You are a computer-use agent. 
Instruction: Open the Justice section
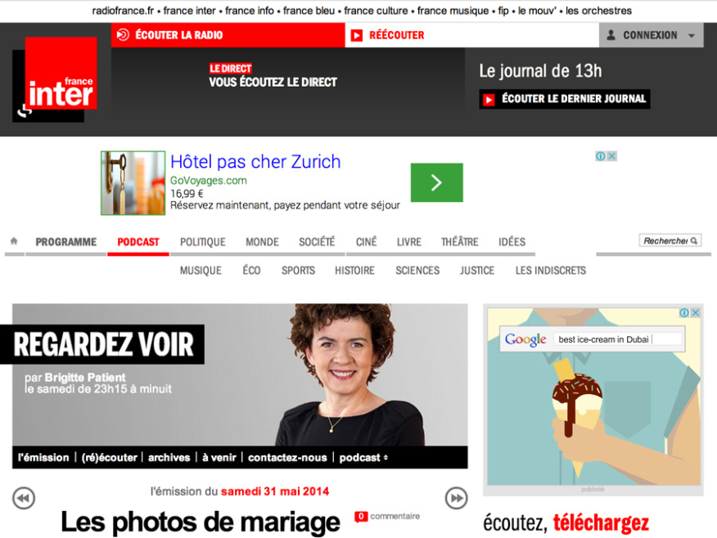(477, 271)
